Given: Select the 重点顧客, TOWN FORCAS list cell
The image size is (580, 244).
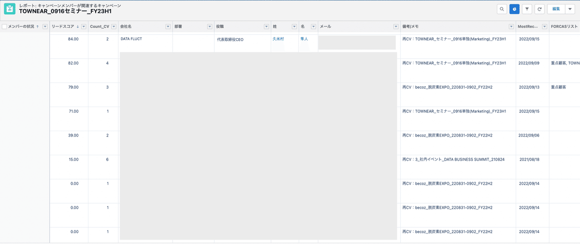Looking at the screenshot, I should click(565, 70).
